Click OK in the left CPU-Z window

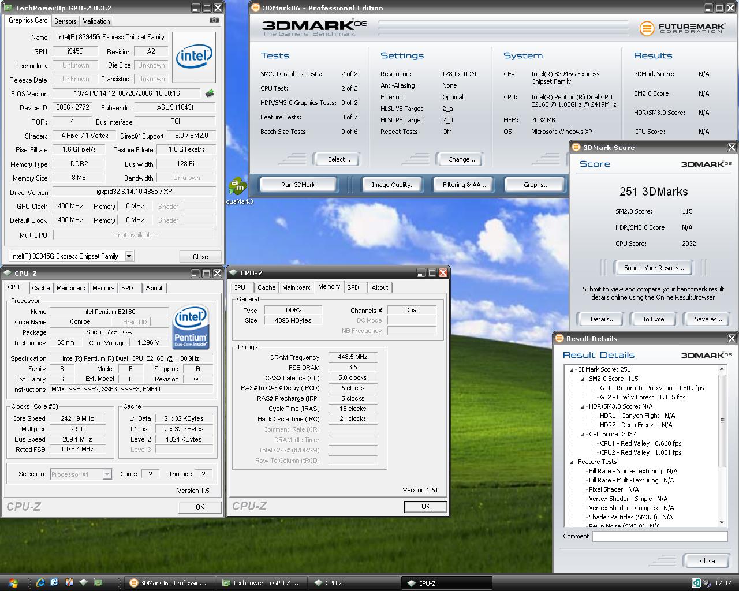[x=200, y=507]
